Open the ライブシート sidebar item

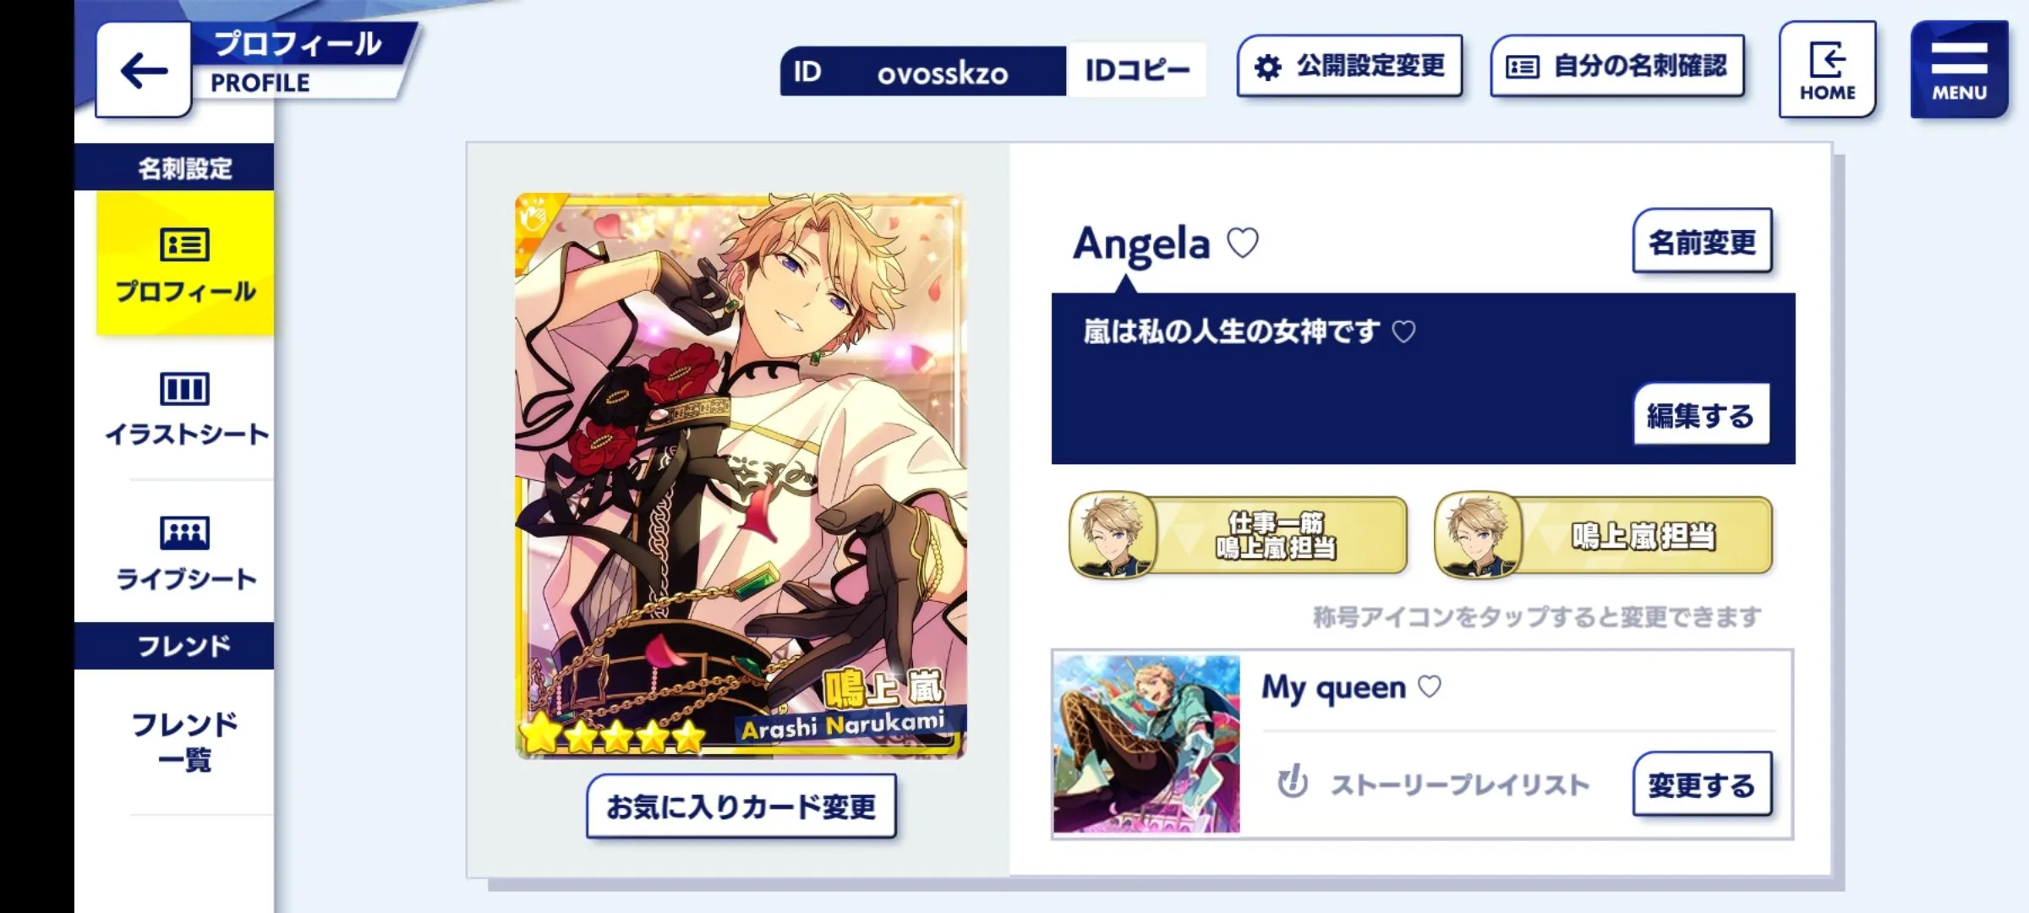pyautogui.click(x=185, y=553)
